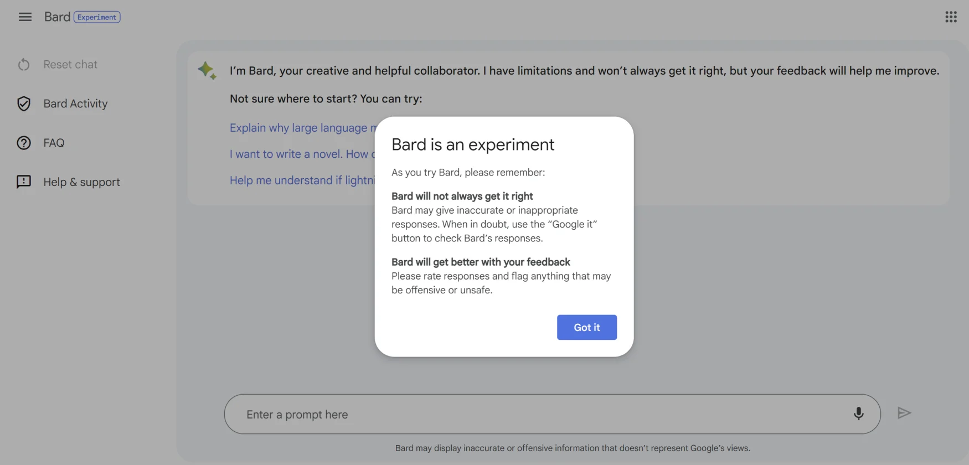Click the Help & support feedback icon
Image resolution: width=969 pixels, height=465 pixels.
click(24, 182)
